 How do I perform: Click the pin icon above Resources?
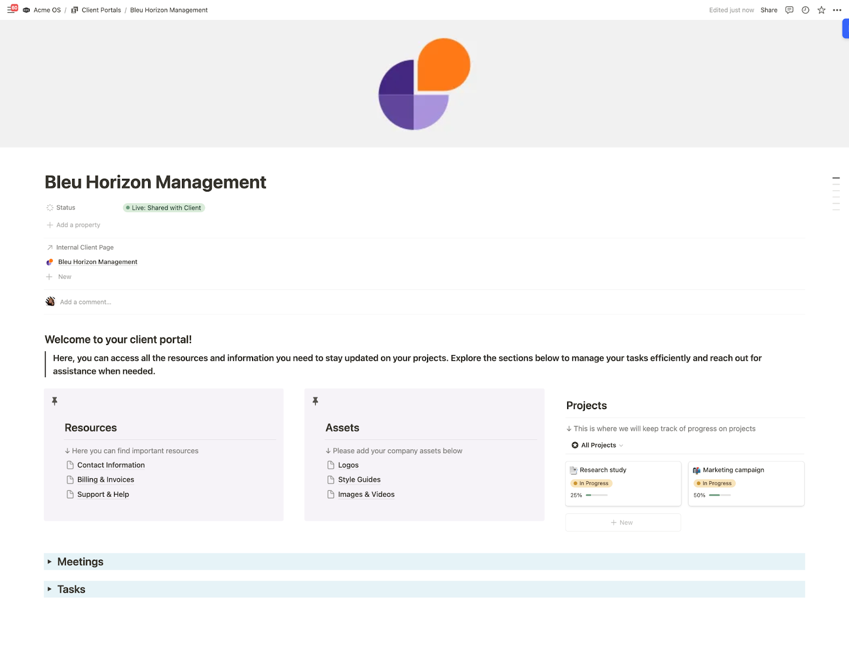click(x=55, y=401)
